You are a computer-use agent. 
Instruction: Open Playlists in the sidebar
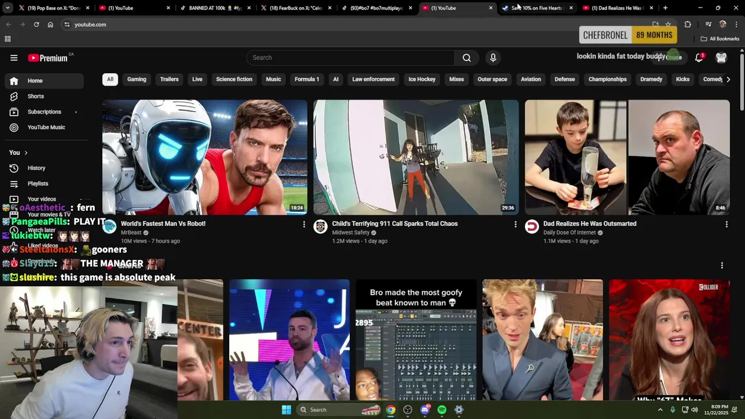click(x=44, y=183)
